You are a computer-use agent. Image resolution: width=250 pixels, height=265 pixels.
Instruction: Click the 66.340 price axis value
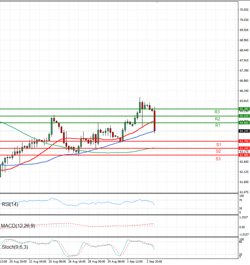(x=244, y=91)
